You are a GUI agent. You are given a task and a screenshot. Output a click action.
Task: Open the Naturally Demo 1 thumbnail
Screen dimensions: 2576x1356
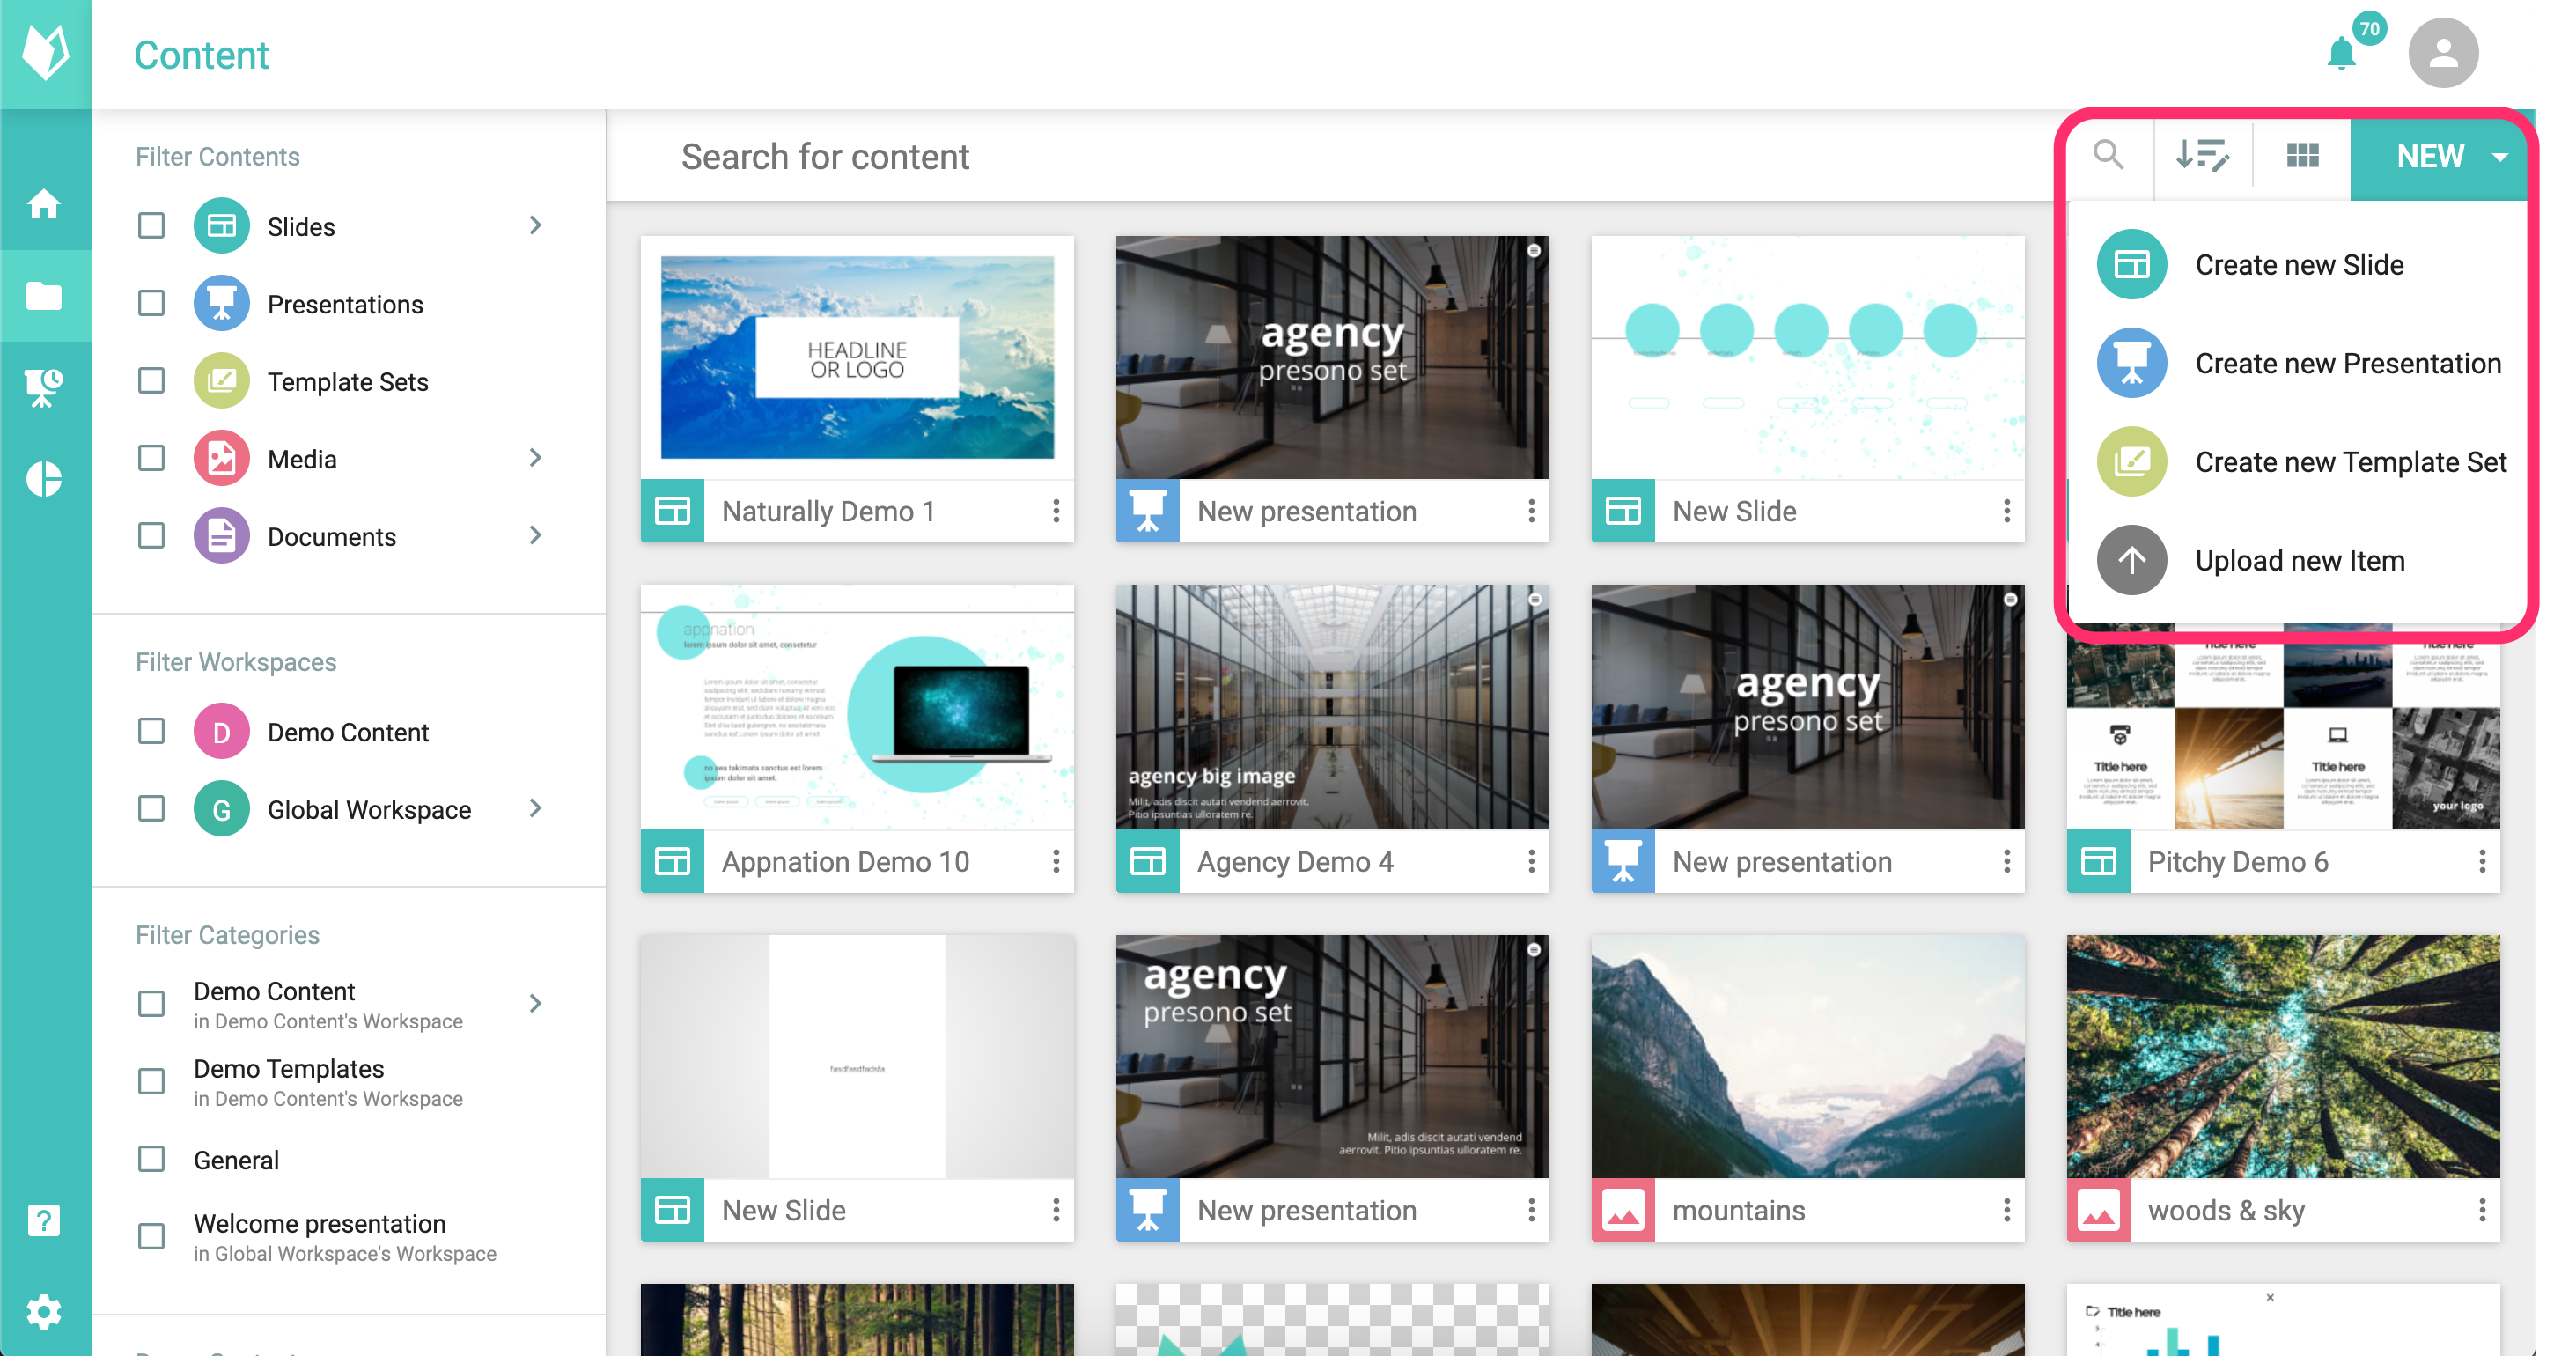(x=857, y=357)
